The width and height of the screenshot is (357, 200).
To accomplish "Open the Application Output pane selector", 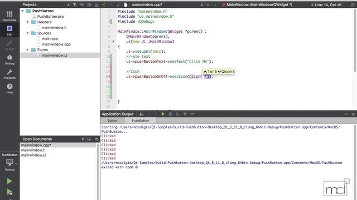I will pos(118,114).
